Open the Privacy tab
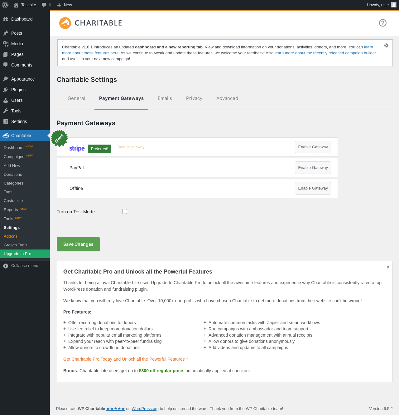The width and height of the screenshot is (399, 415). [194, 98]
